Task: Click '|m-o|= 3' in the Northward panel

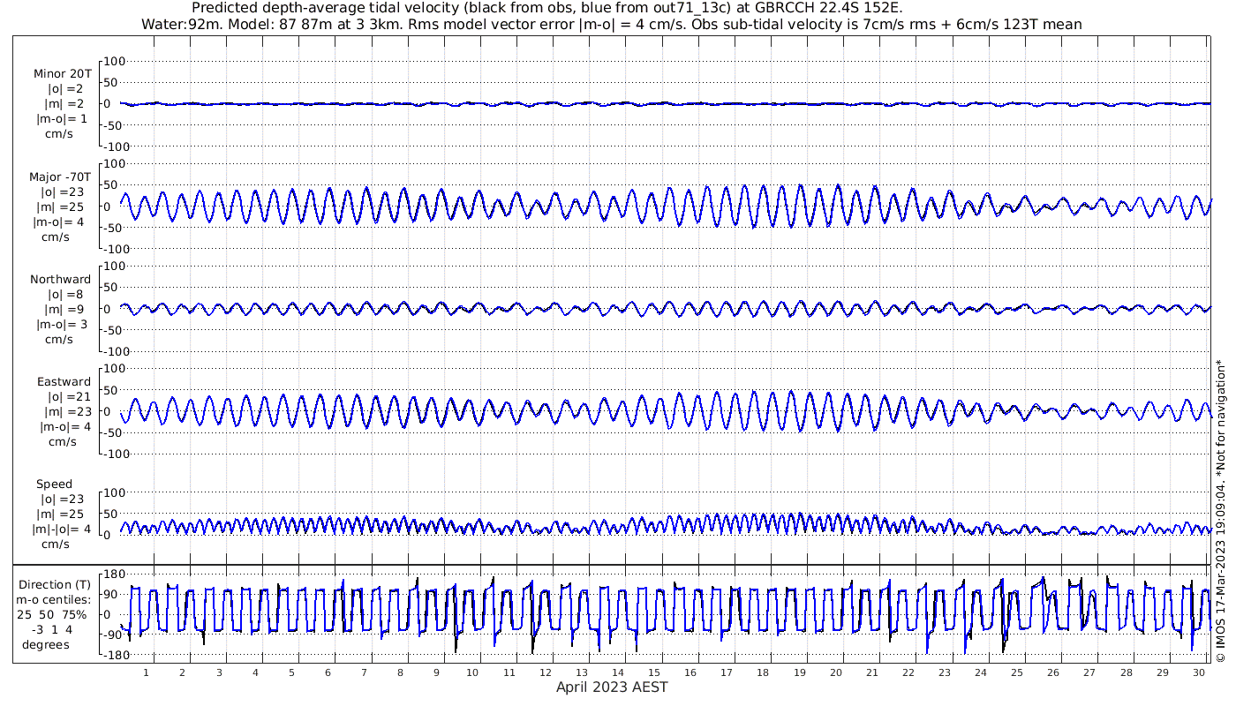Action: coord(64,324)
